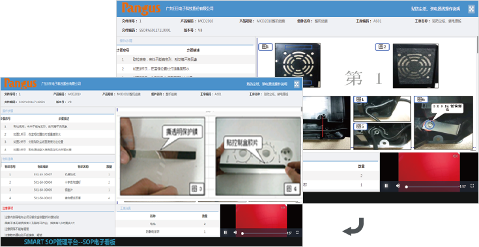Expand front window video to fullscreen
Screen dimensions: 479x247
click(x=297, y=233)
